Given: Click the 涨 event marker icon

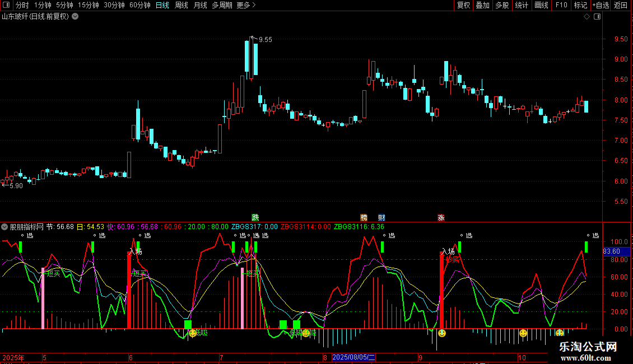Looking at the screenshot, I should pyautogui.click(x=441, y=217).
